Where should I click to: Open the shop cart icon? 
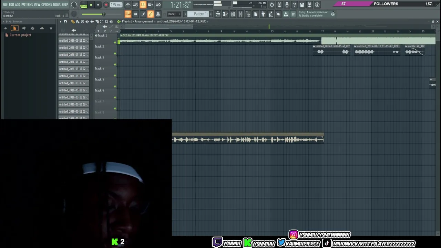pos(293,14)
